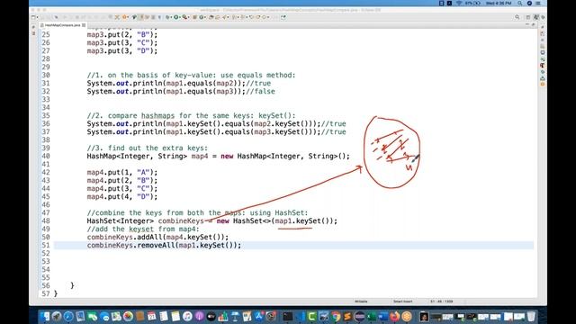Maximize the editor view button

click(x=534, y=24)
